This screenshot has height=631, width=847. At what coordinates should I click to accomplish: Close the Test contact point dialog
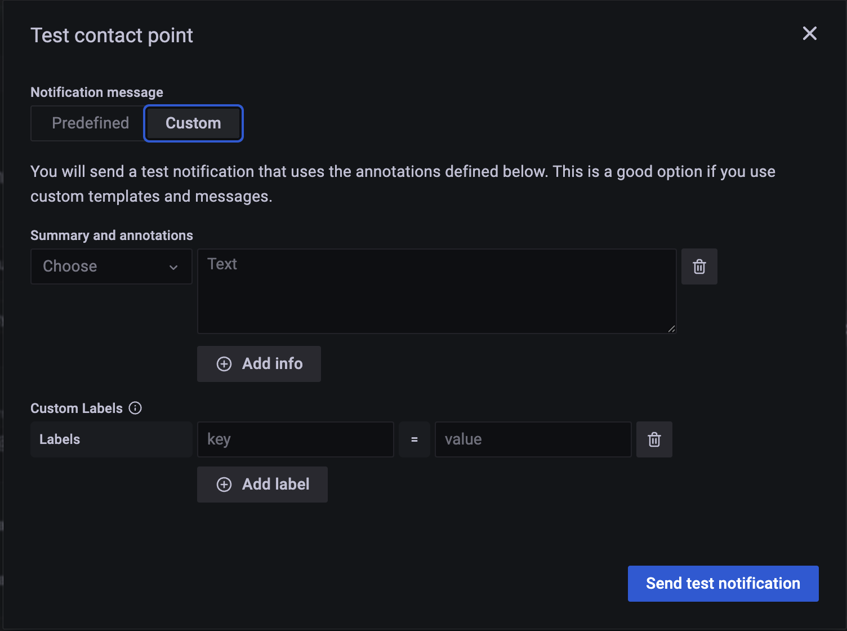click(x=809, y=34)
